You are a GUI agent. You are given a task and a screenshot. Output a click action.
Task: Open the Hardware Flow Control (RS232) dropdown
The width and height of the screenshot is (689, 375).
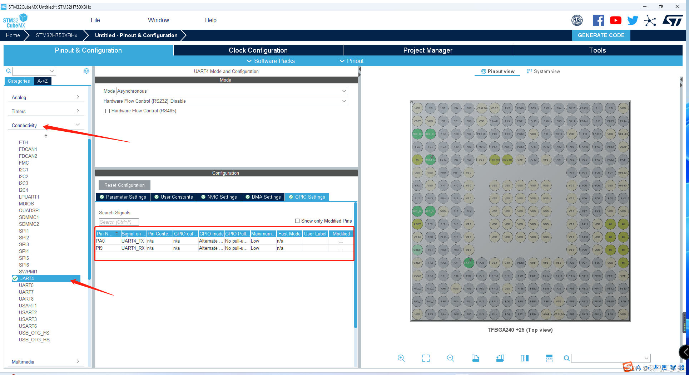pos(259,101)
